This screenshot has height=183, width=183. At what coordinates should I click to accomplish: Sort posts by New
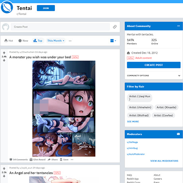pyautogui.click(x=23, y=41)
